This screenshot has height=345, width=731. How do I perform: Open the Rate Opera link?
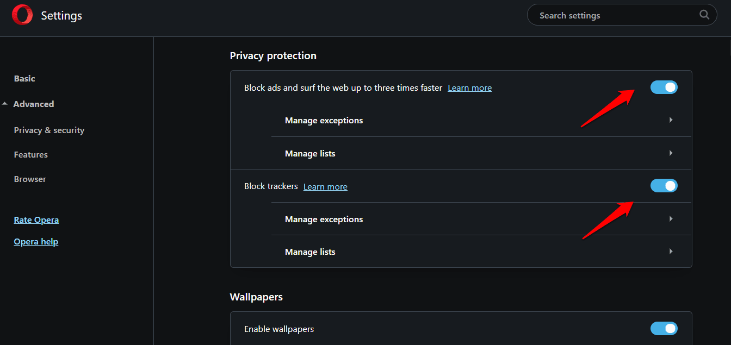click(36, 219)
